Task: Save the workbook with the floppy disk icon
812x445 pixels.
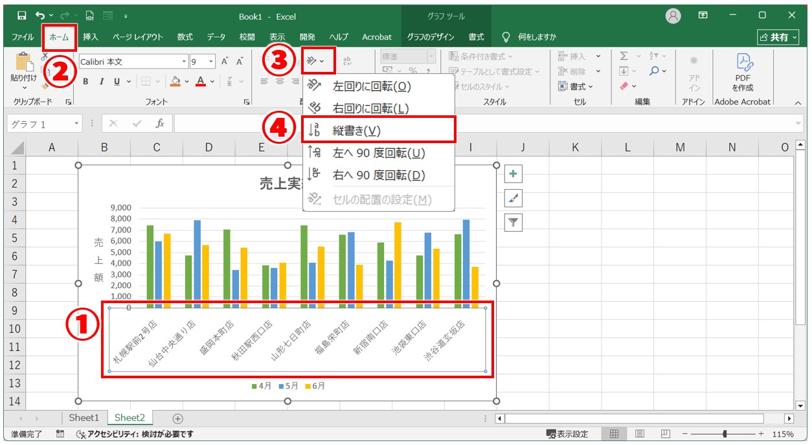Action: tap(22, 16)
